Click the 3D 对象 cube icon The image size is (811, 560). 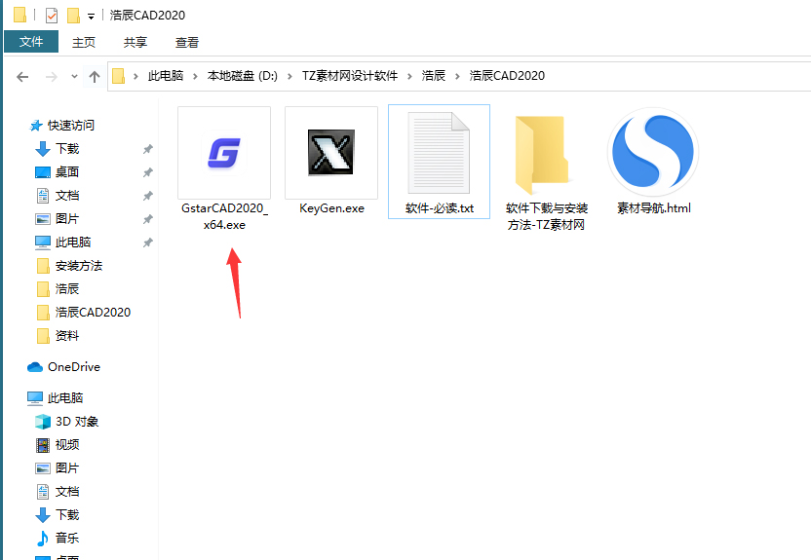pos(43,422)
